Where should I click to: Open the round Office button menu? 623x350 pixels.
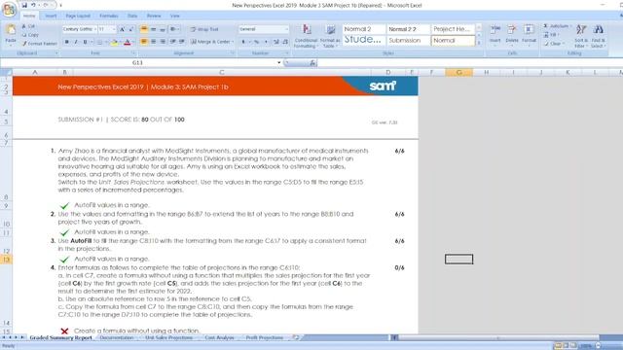tap(9, 9)
